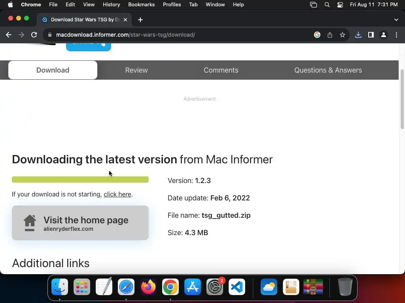The width and height of the screenshot is (405, 303).
Task: Open Chrome profile icon
Action: (x=384, y=35)
